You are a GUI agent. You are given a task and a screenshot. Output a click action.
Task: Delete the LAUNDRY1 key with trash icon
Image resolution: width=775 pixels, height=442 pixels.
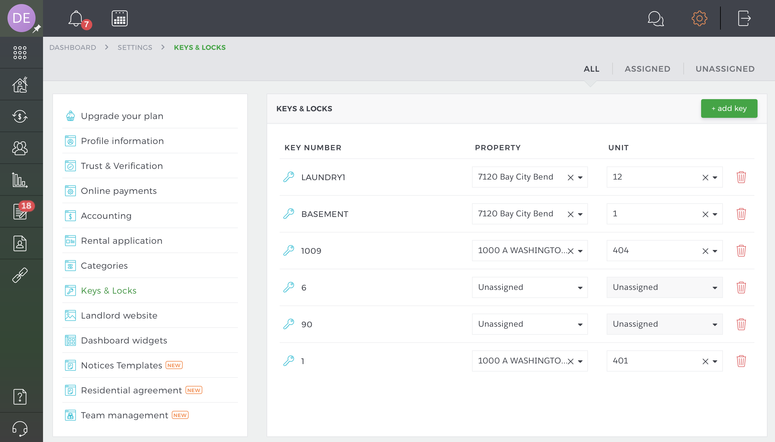point(741,177)
